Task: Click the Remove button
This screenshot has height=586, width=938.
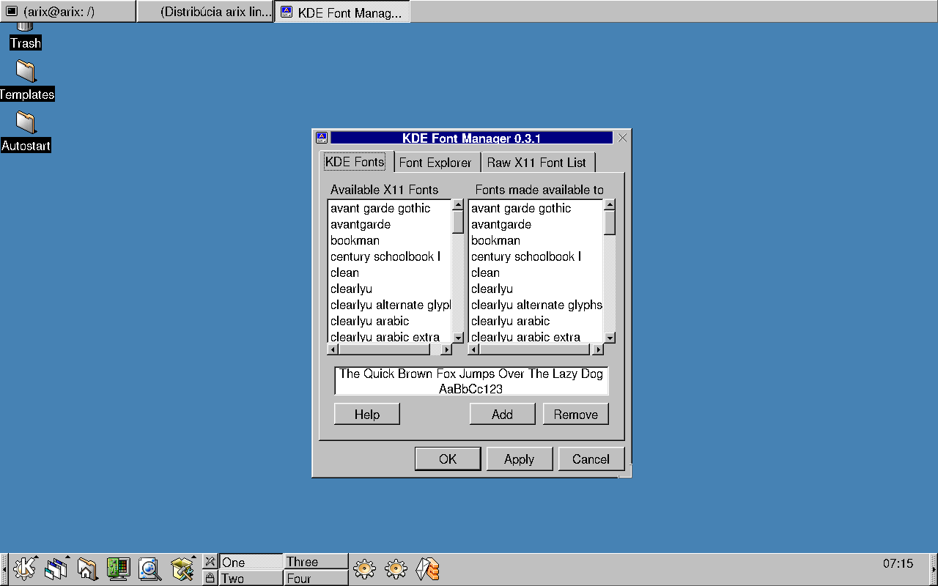Action: click(x=576, y=414)
